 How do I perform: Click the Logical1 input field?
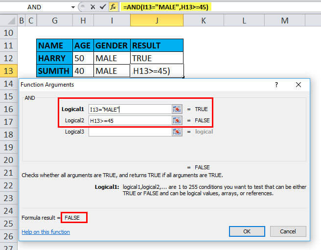[x=130, y=109]
